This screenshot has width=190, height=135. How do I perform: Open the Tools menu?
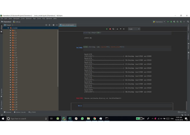click(x=39, y=19)
